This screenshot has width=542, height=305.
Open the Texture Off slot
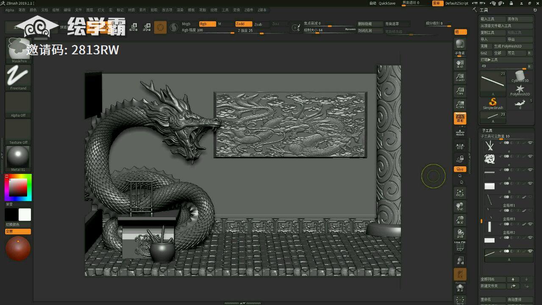click(18, 132)
